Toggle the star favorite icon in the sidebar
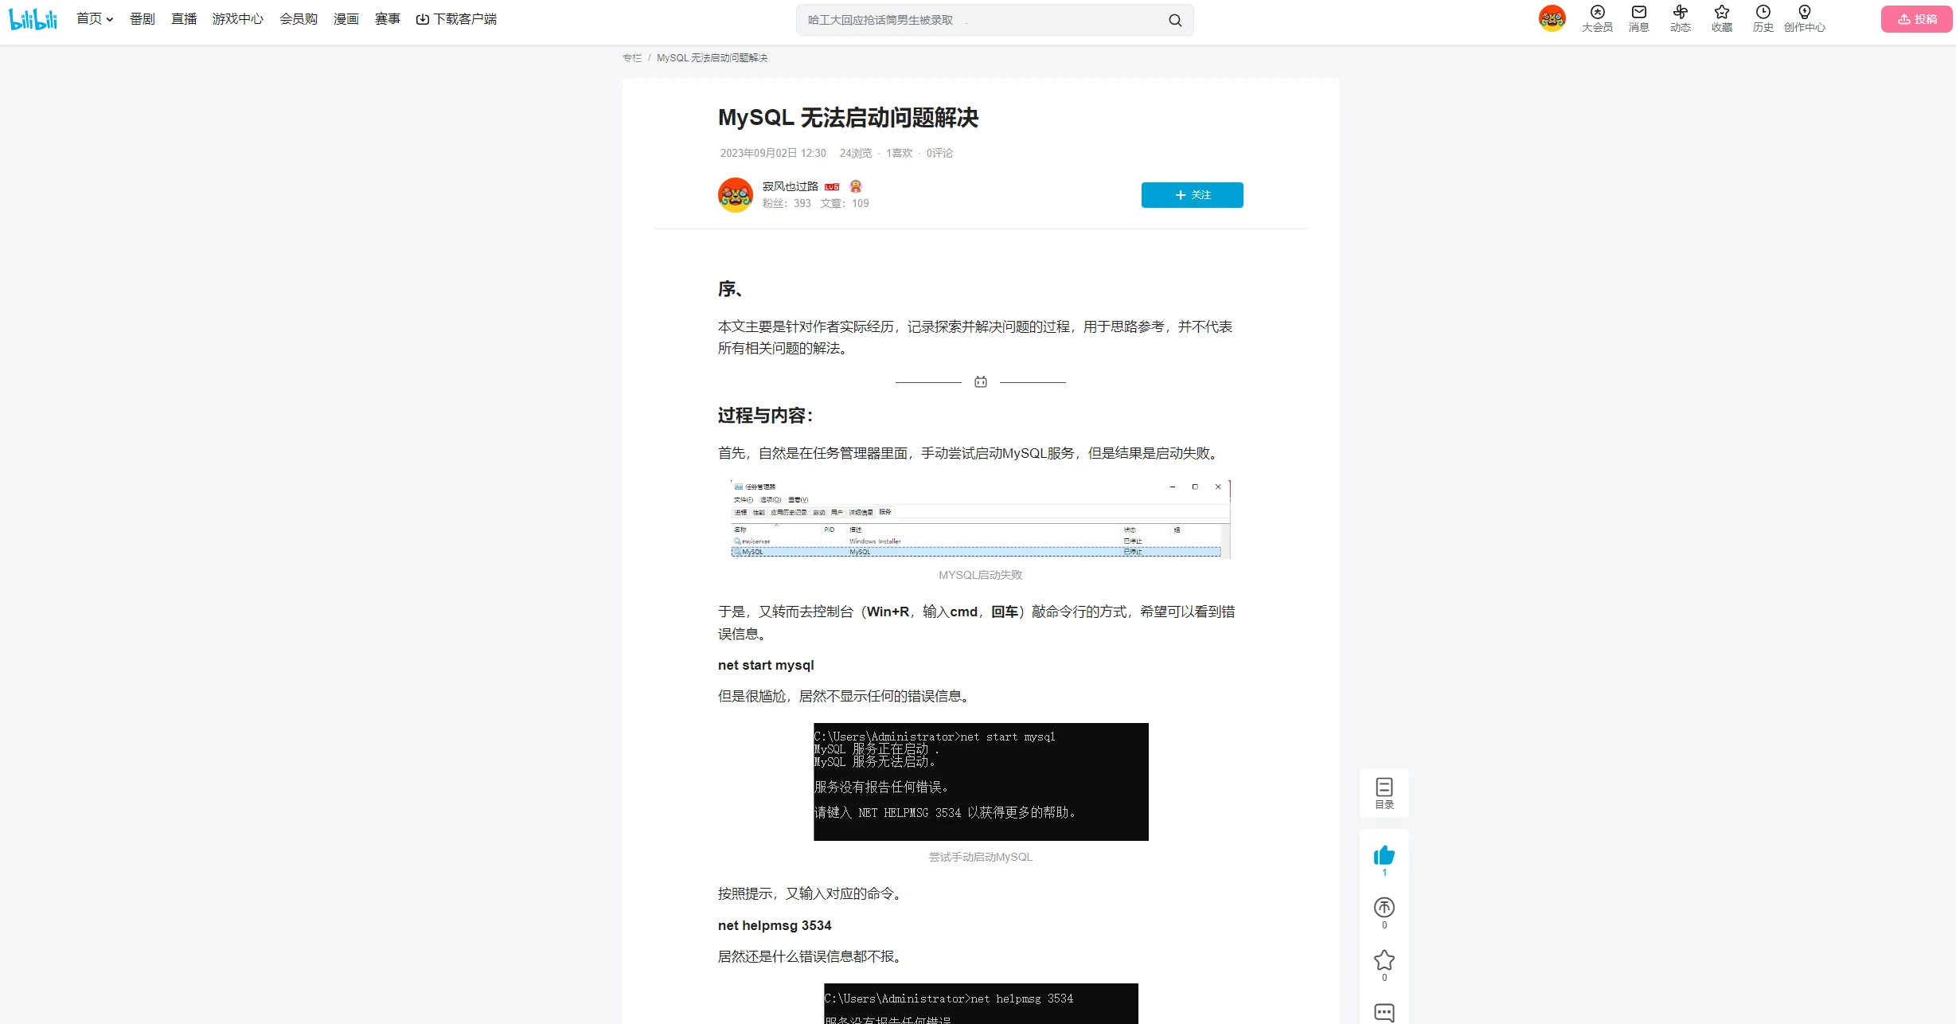Screen dimensions: 1956x1024 click(x=1384, y=960)
